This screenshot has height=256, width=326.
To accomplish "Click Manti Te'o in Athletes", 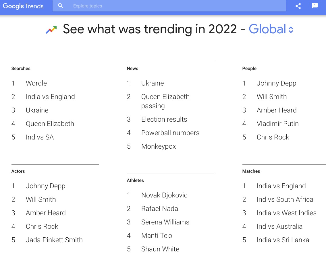I will pos(157,236).
